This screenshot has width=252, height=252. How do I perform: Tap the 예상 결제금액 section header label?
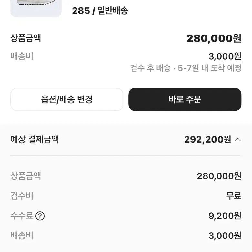(x=35, y=140)
